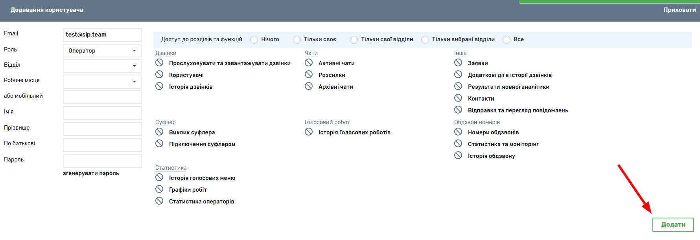
Task: Choose the Все access radio button
Action: 507,40
